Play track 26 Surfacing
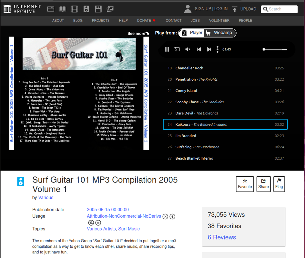305x258 pixels. (x=226, y=147)
